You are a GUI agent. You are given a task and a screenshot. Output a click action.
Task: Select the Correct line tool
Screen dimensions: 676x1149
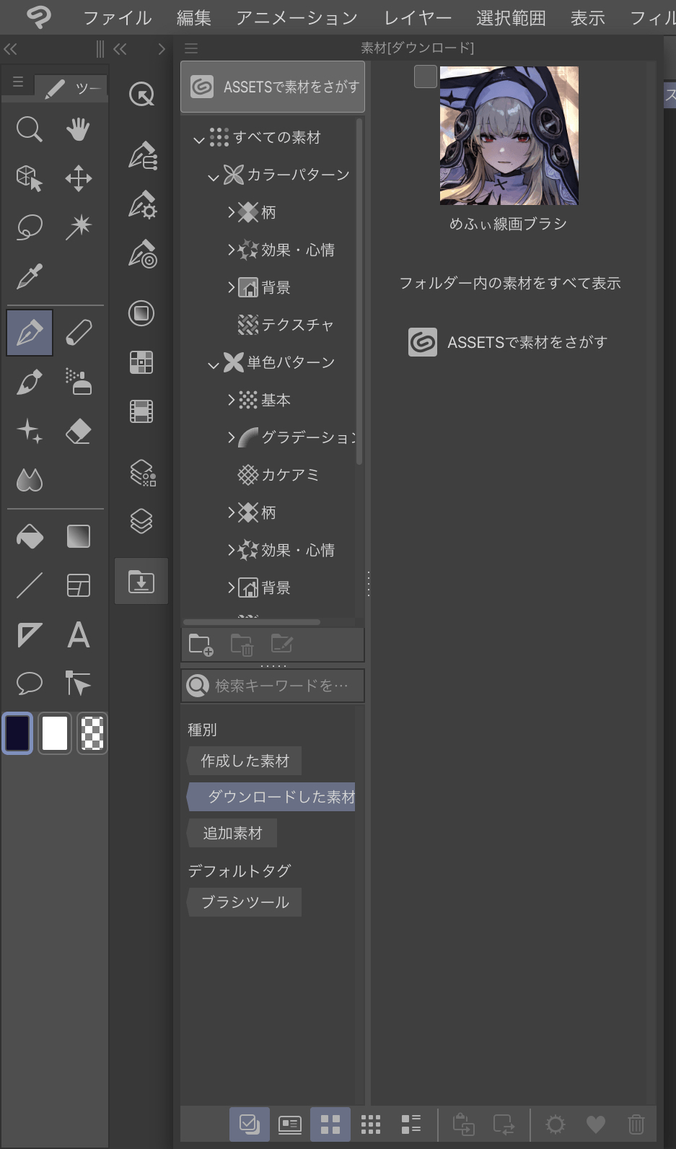click(78, 683)
